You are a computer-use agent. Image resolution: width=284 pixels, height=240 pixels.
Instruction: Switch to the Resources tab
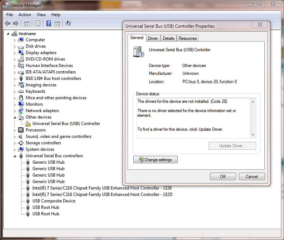click(187, 38)
